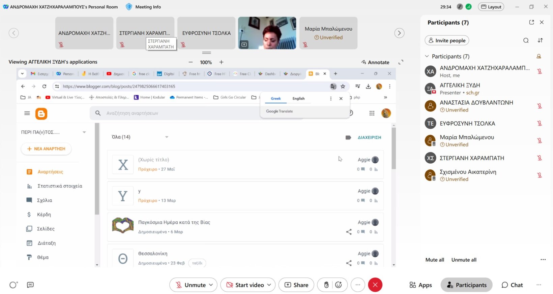Image resolution: width=553 pixels, height=294 pixels.
Task: Pop out the Participants panel
Action: [531, 22]
